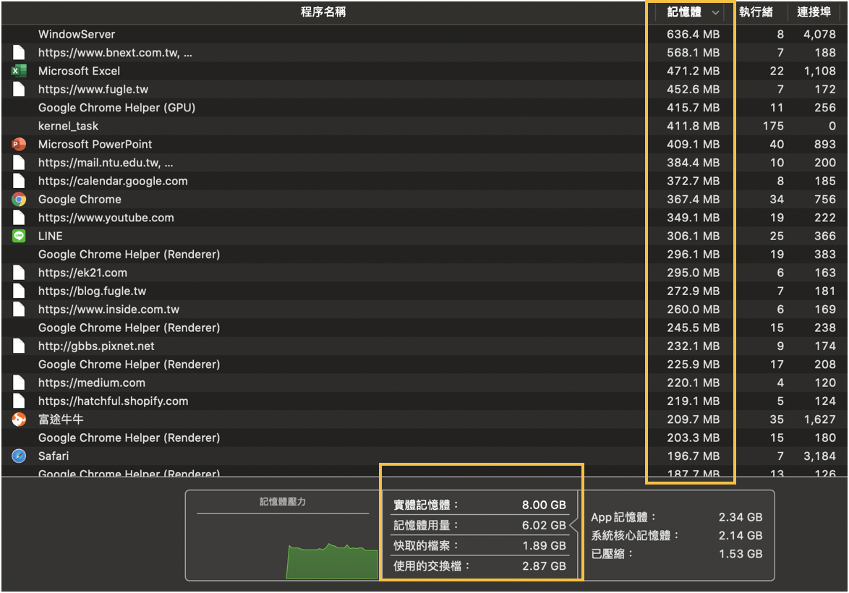Select the kernel_task process row
This screenshot has width=849, height=593.
424,126
